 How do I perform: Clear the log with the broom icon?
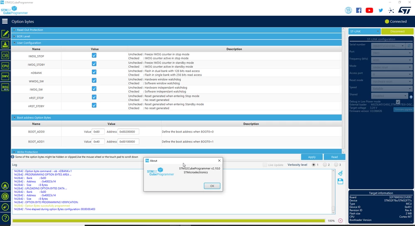pos(340,173)
